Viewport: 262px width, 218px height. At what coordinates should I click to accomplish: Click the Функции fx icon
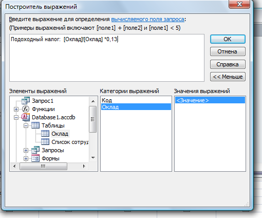click(x=26, y=109)
